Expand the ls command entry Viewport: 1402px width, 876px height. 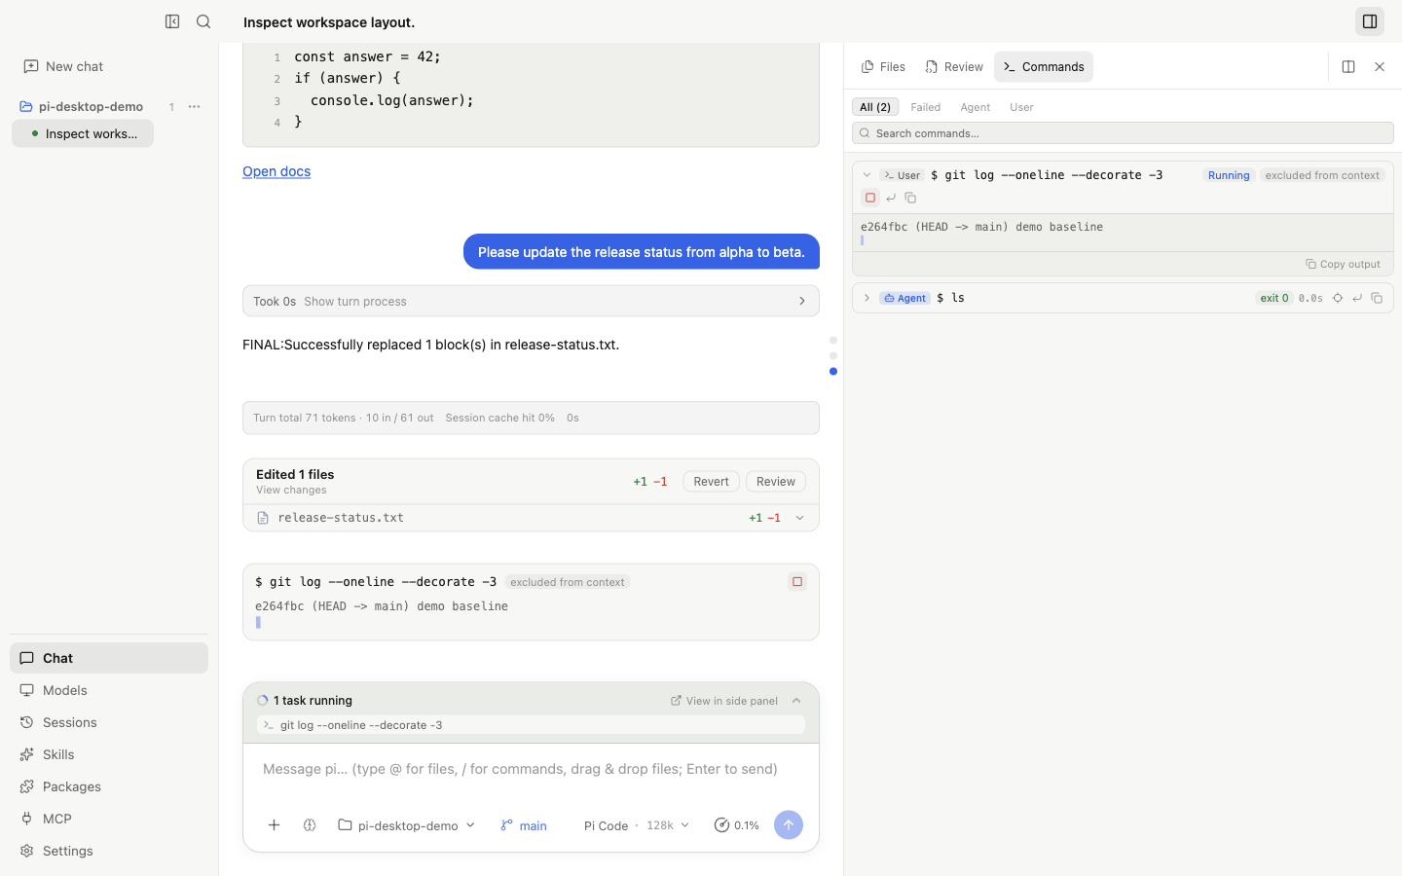pyautogui.click(x=867, y=298)
